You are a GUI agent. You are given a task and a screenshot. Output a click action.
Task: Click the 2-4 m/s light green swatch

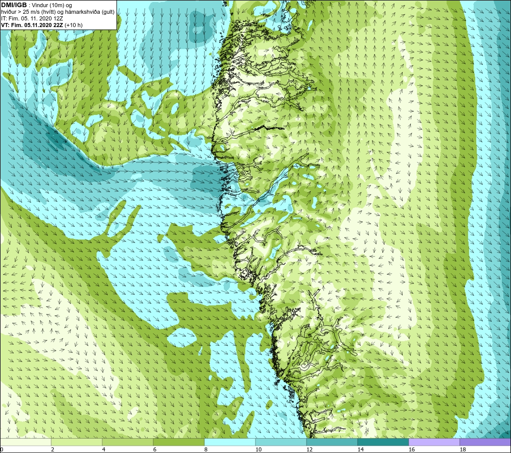pos(77,442)
